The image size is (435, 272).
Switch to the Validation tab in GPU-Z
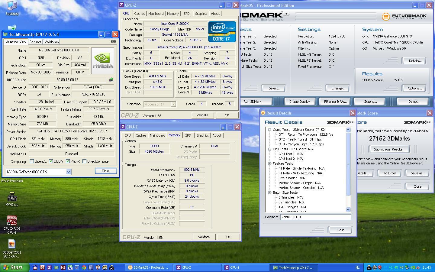pyautogui.click(x=52, y=42)
